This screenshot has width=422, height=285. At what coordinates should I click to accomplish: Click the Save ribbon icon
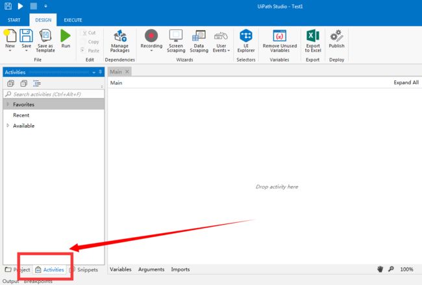click(x=27, y=36)
